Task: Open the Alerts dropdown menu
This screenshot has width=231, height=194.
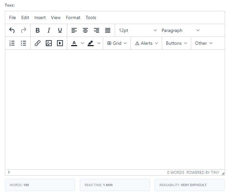Action: point(146,43)
